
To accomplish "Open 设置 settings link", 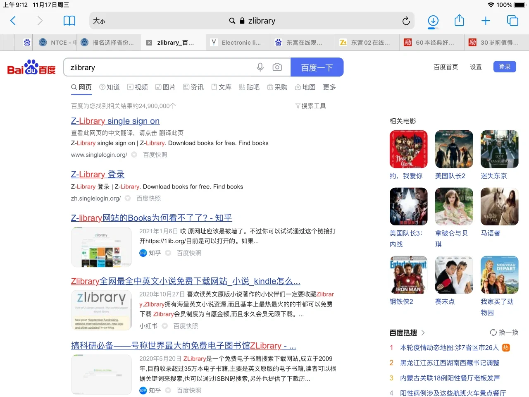I will point(476,67).
